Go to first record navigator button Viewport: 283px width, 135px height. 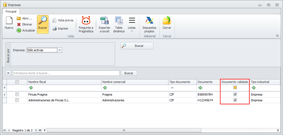point(5,130)
